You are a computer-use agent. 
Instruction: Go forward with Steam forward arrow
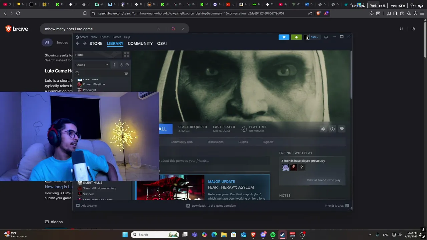(x=85, y=43)
